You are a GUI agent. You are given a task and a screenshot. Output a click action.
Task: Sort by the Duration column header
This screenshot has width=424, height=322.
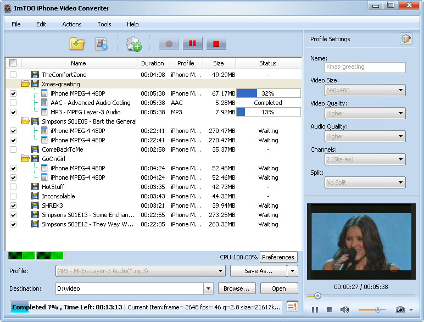pyautogui.click(x=153, y=63)
